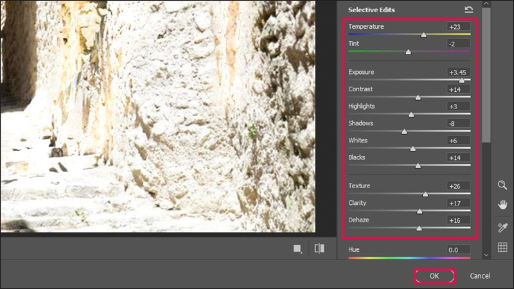Select the Contrast value field
Image resolution: width=514 pixels, height=289 pixels.
click(x=458, y=89)
